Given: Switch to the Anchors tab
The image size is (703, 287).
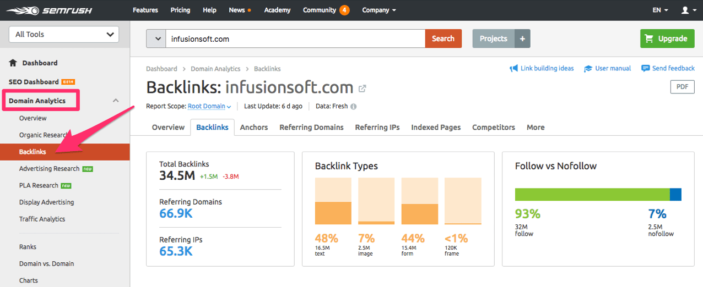Looking at the screenshot, I should [x=254, y=127].
